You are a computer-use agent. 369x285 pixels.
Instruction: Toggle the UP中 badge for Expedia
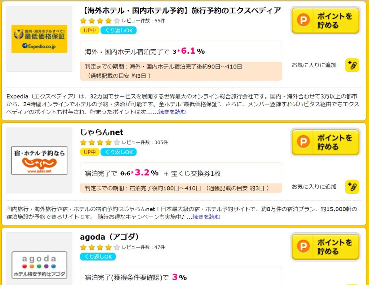89,30
